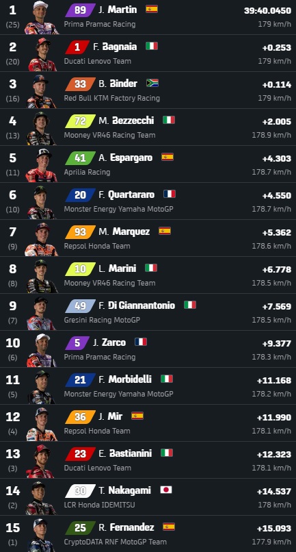This screenshot has height=552, width=296.
Task: Click the white number 30 badge
Action: [x=80, y=491]
